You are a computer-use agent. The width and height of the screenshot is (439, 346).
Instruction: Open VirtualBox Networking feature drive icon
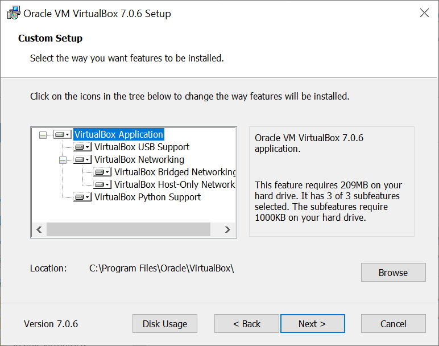pos(82,160)
